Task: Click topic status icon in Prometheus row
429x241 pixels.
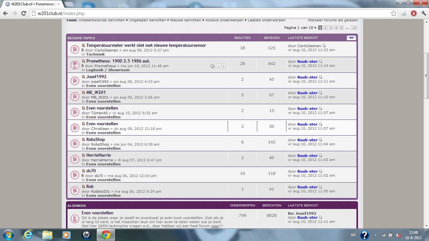Action: tap(75, 65)
